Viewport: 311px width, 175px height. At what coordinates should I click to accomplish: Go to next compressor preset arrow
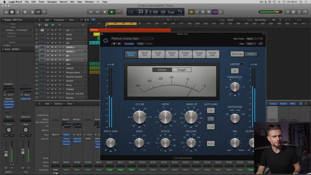point(119,44)
